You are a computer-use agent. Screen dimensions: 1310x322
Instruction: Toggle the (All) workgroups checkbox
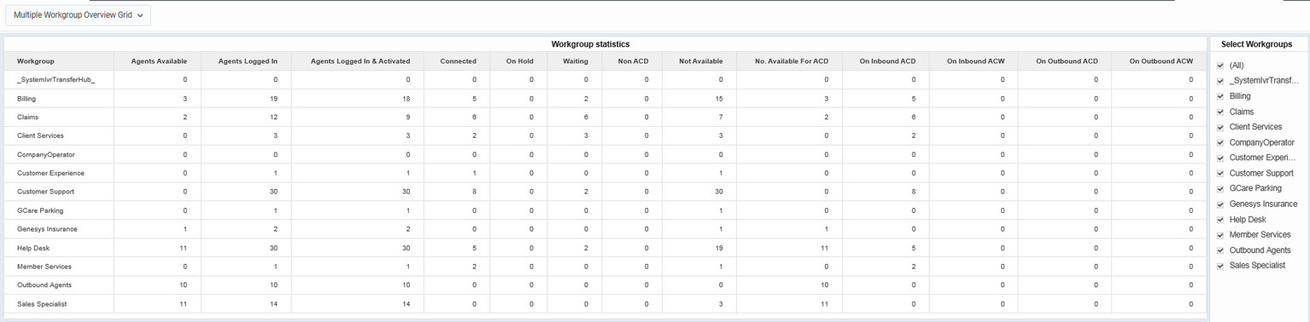point(1220,66)
